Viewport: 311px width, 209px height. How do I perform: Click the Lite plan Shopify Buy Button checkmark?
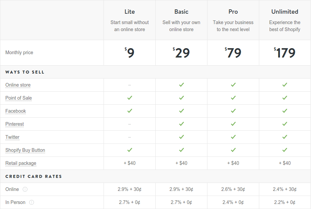(x=130, y=150)
